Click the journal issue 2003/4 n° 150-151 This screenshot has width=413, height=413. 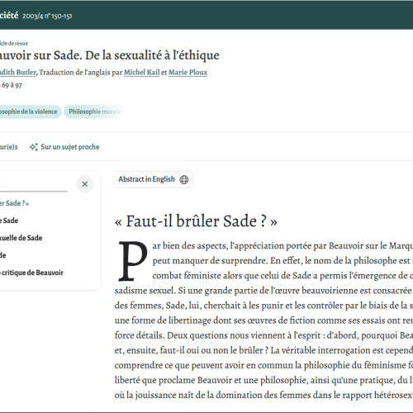47,16
